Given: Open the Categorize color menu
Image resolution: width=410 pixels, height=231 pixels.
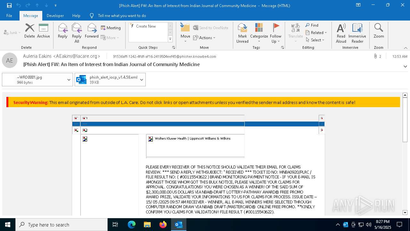Looking at the screenshot, I should point(259,33).
